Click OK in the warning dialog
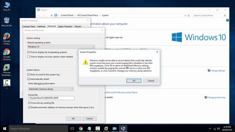Viewport: 235px width, 132px height. pos(134,81)
